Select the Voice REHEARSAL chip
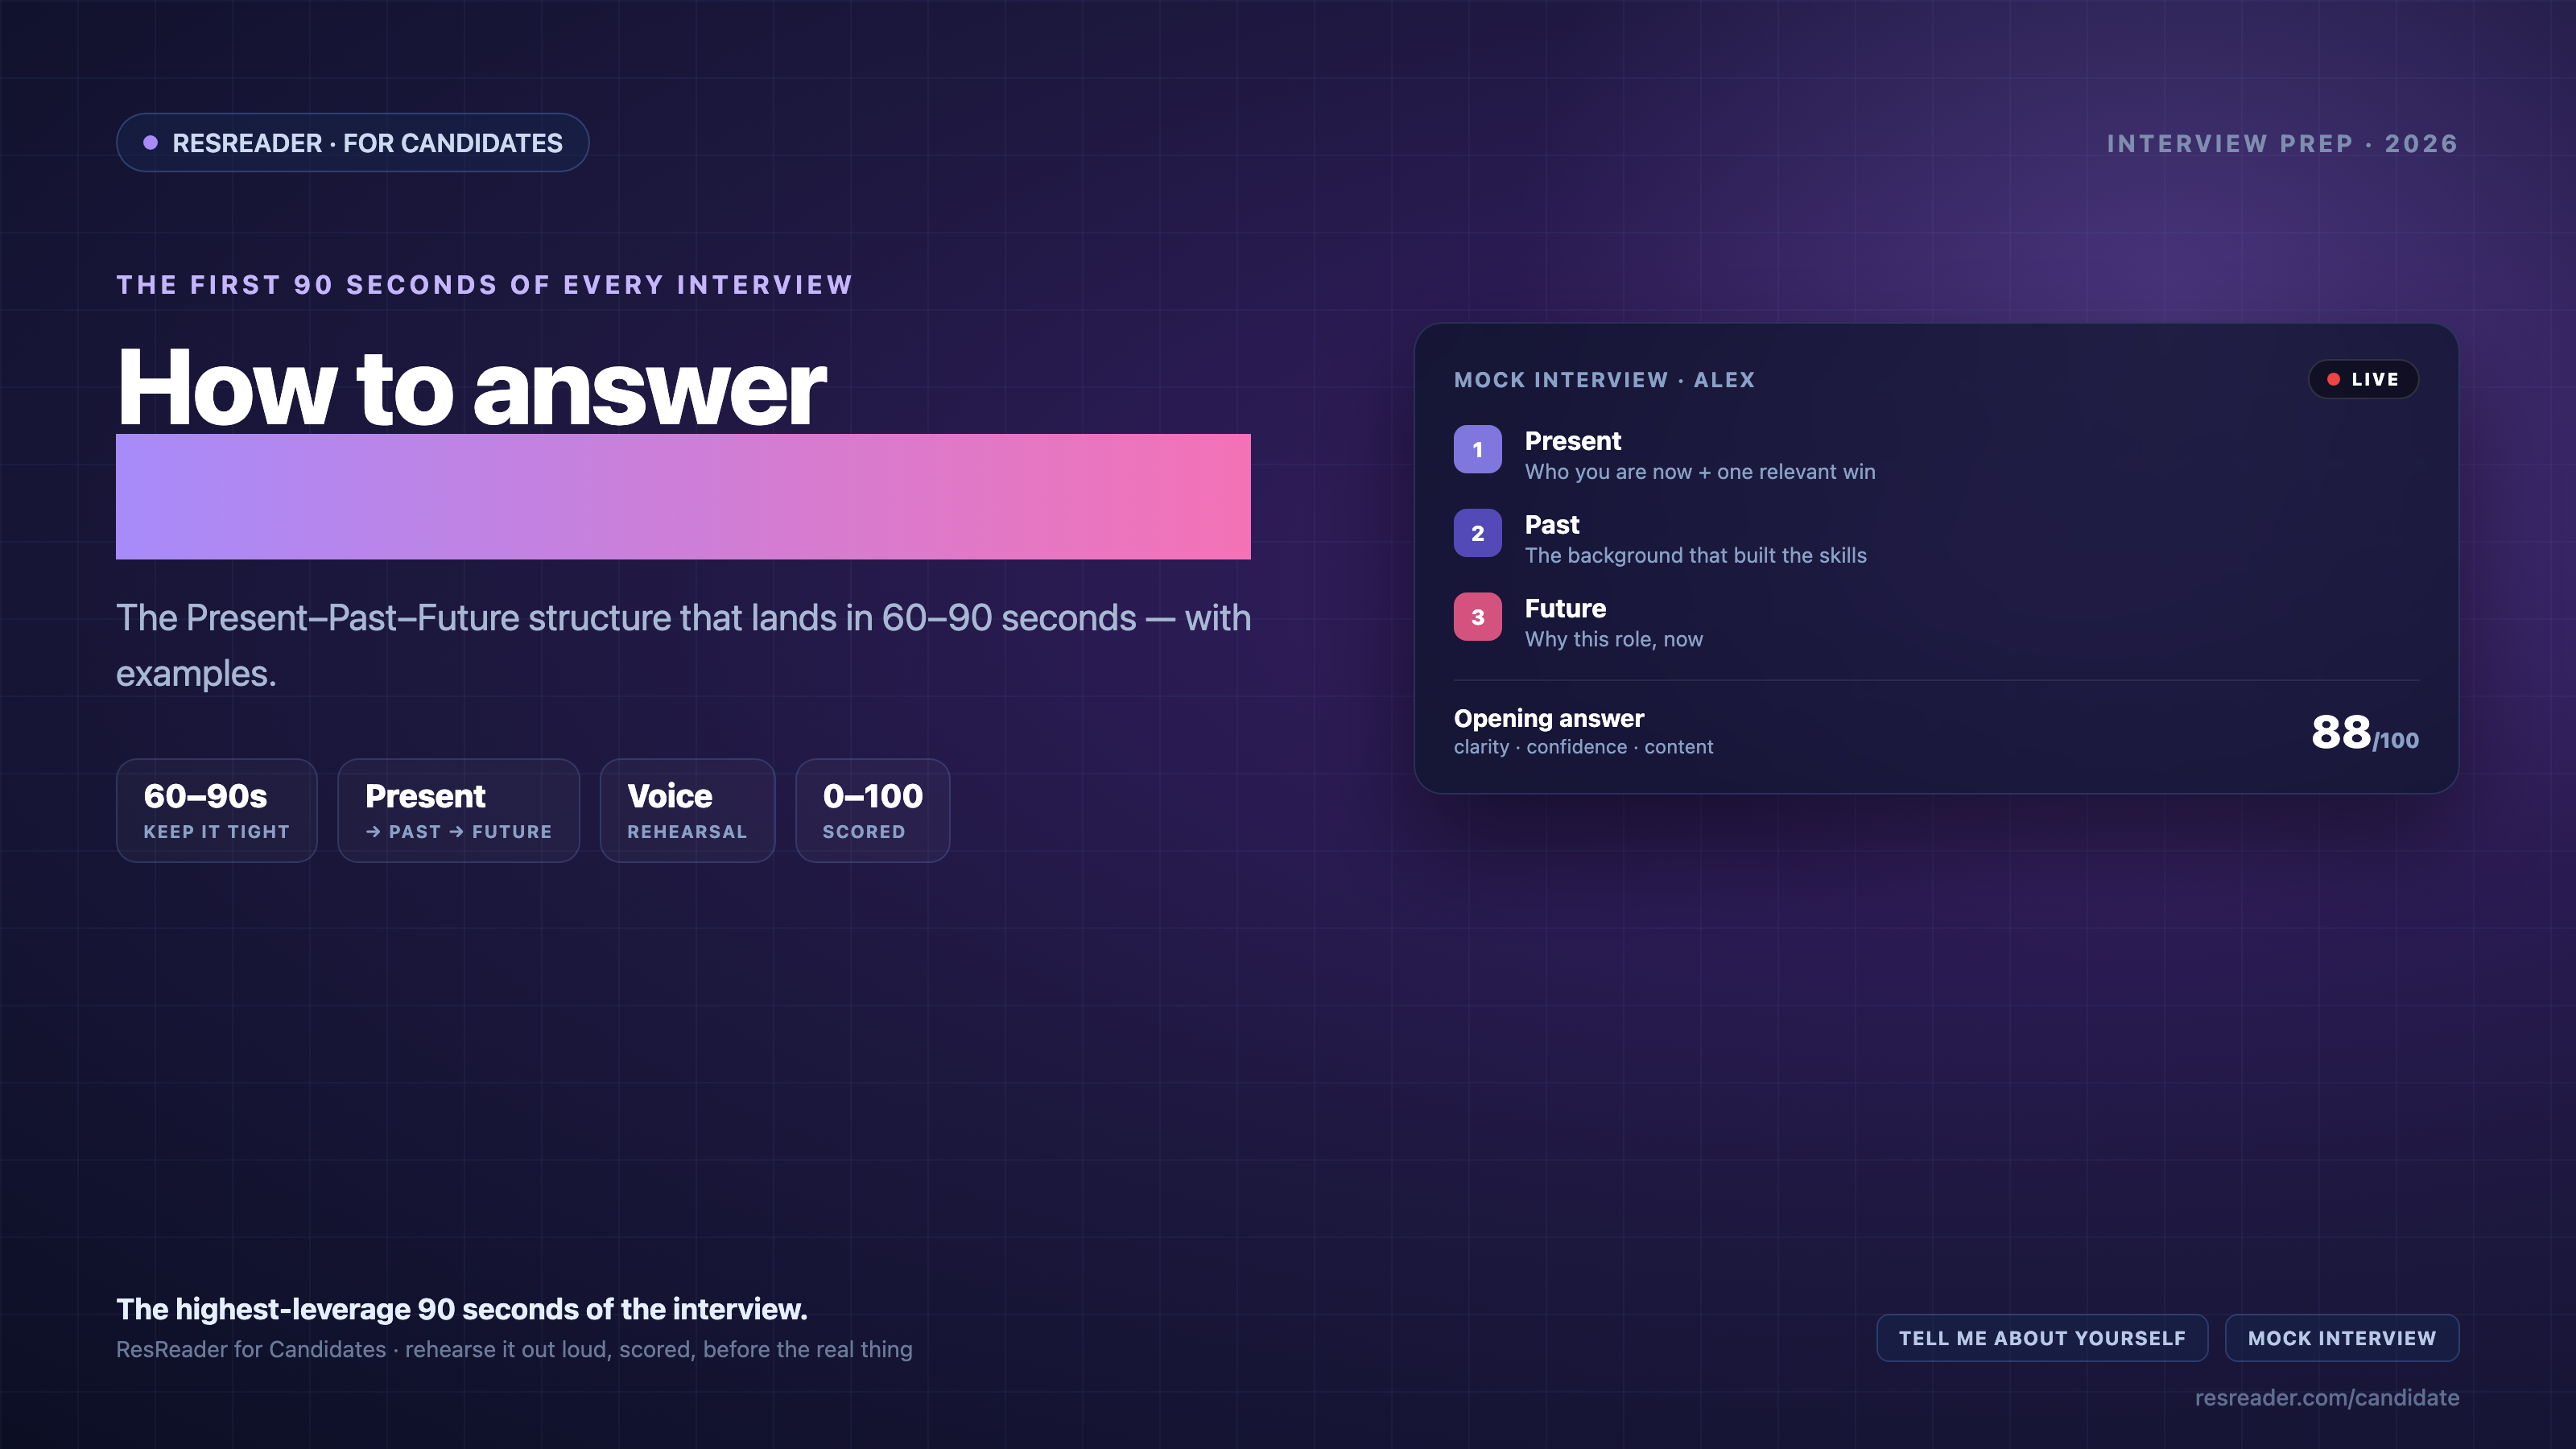 pos(687,810)
